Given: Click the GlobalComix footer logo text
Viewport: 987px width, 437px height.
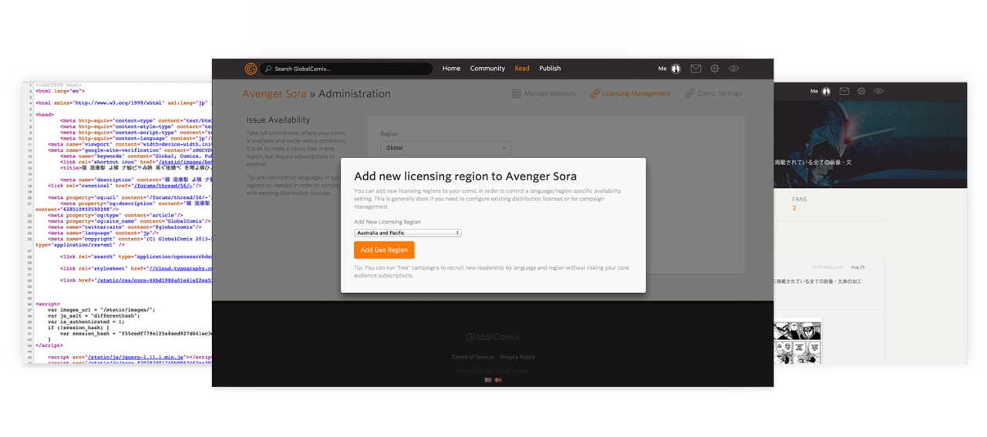Looking at the screenshot, I should pyautogui.click(x=493, y=337).
